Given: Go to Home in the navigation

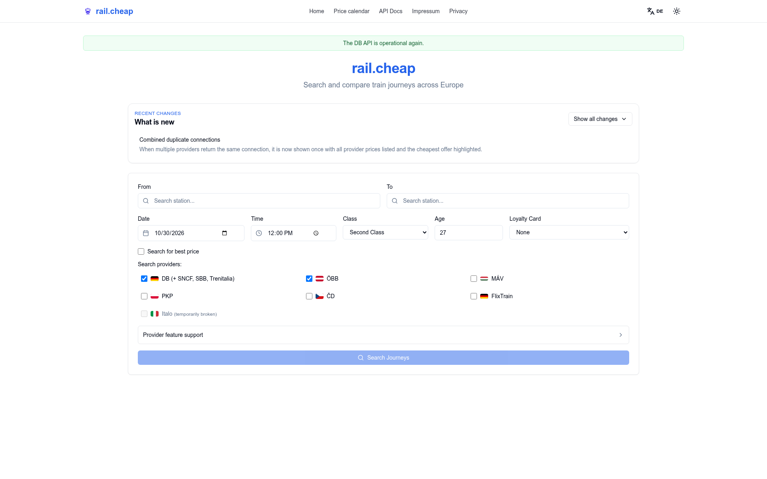Looking at the screenshot, I should (x=316, y=11).
